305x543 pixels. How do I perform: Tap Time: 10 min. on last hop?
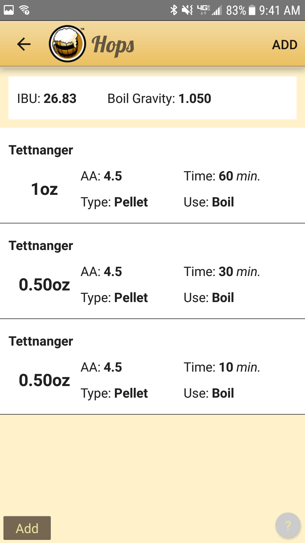pos(222,367)
